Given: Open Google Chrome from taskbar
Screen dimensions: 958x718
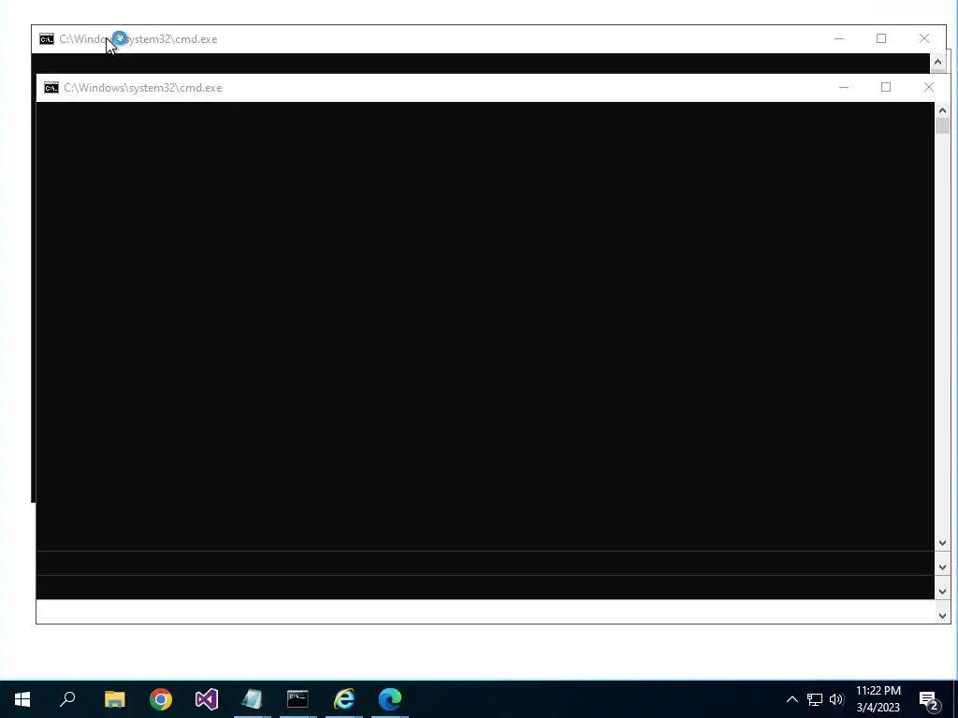Looking at the screenshot, I should click(x=161, y=698).
